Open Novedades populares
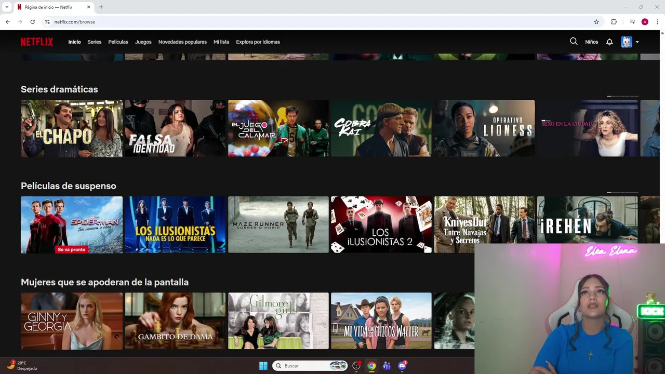Screen dimensions: 665x374 (182, 42)
